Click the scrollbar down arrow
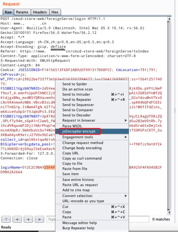Viewport: 178px width, 232px height. (170, 213)
